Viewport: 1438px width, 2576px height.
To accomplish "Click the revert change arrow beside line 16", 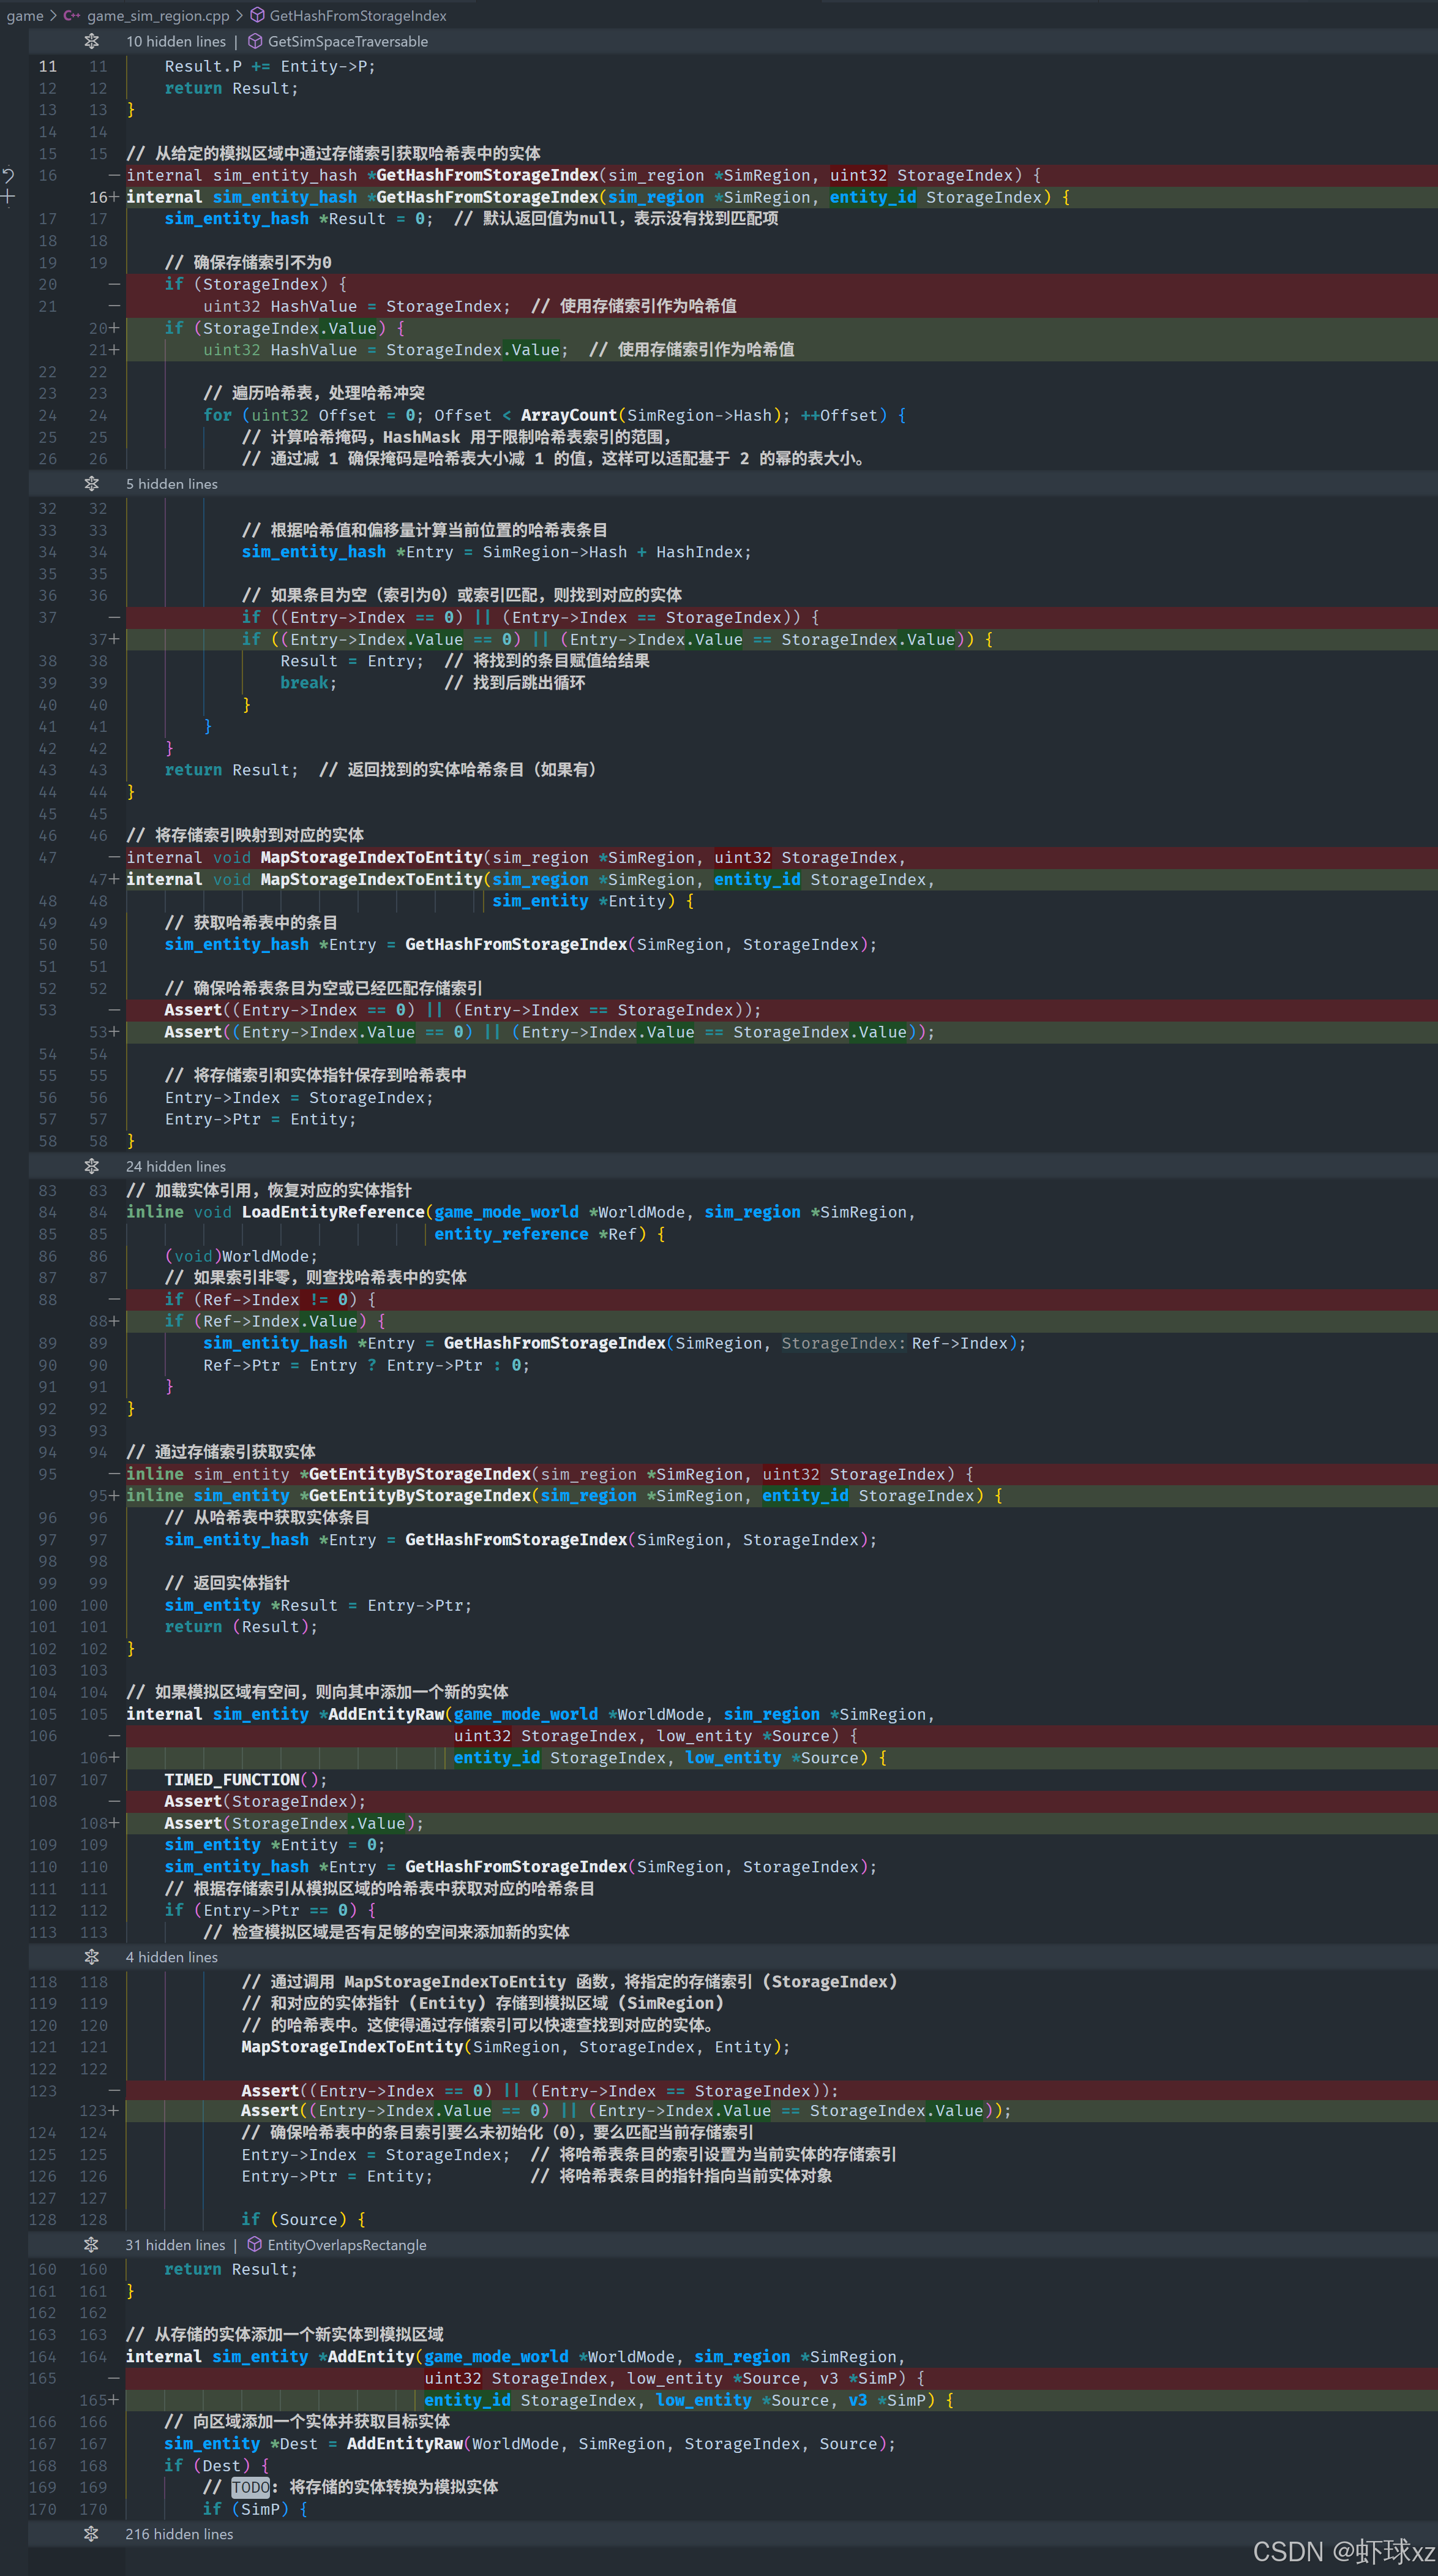I will 8,175.
